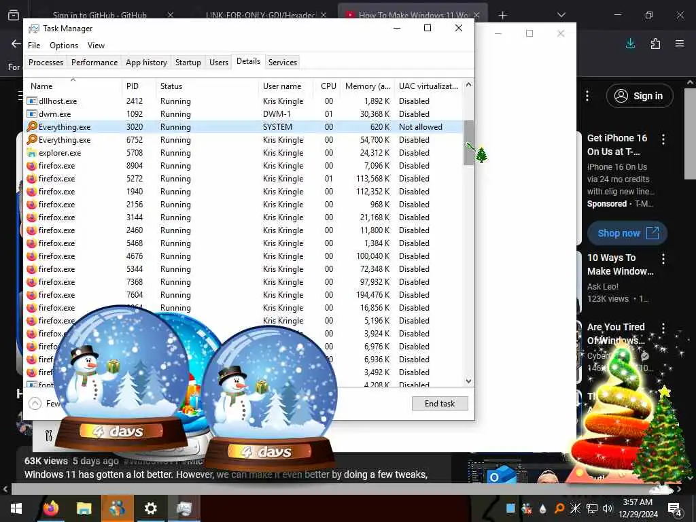
Task: Sort by the CPU column header
Action: tap(328, 86)
